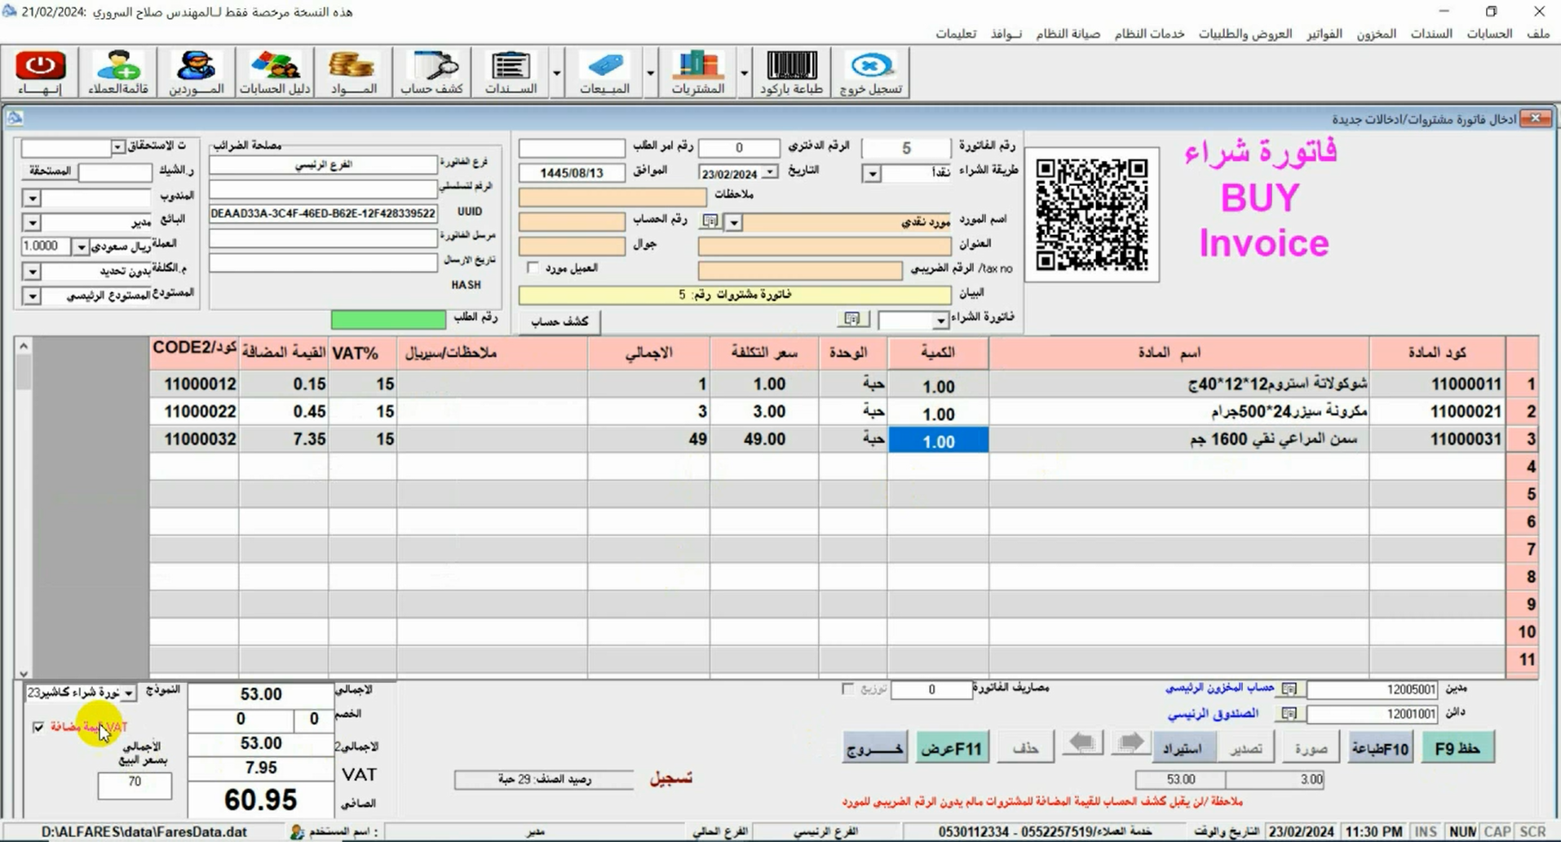Open the representative dropdown
This screenshot has height=842, width=1561.
click(x=32, y=197)
